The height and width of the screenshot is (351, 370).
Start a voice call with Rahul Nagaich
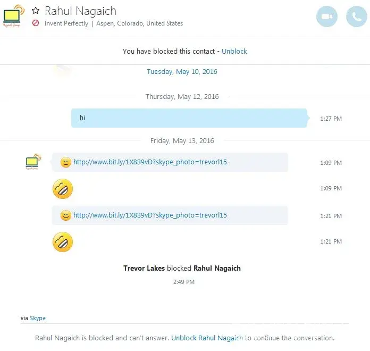tap(356, 17)
